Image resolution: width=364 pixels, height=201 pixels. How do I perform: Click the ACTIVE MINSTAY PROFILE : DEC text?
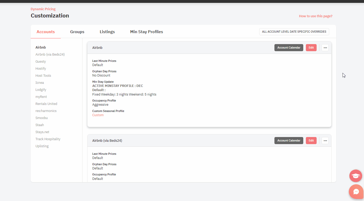pyautogui.click(x=118, y=86)
